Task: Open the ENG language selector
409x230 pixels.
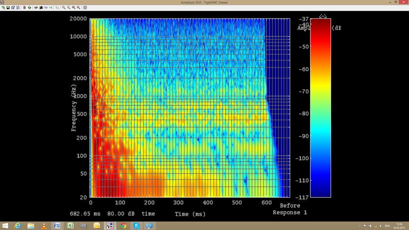Action: [387, 226]
